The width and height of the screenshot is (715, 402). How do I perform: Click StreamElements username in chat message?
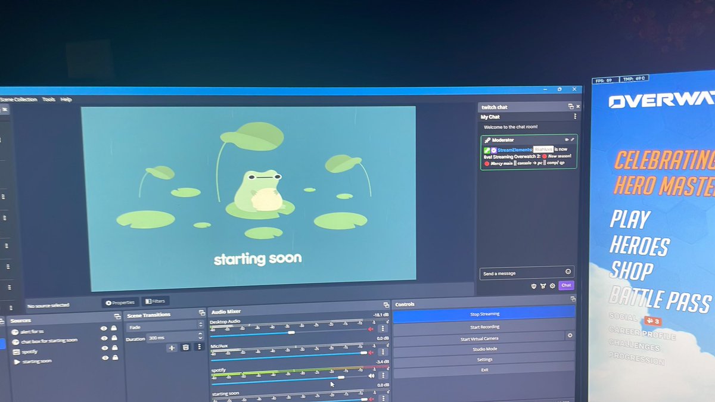point(514,149)
